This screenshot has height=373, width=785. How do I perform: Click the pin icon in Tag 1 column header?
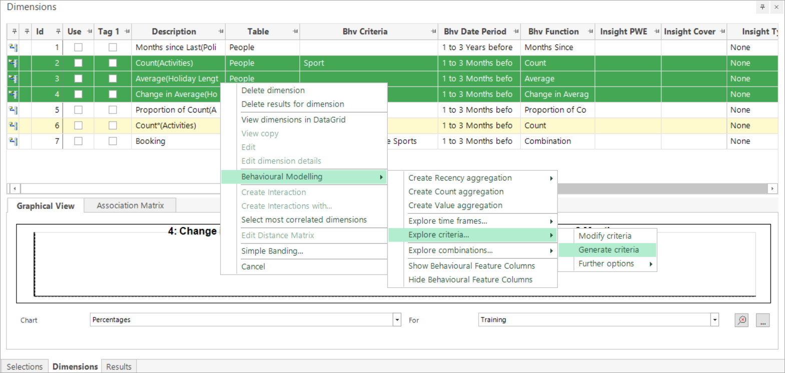pyautogui.click(x=127, y=31)
